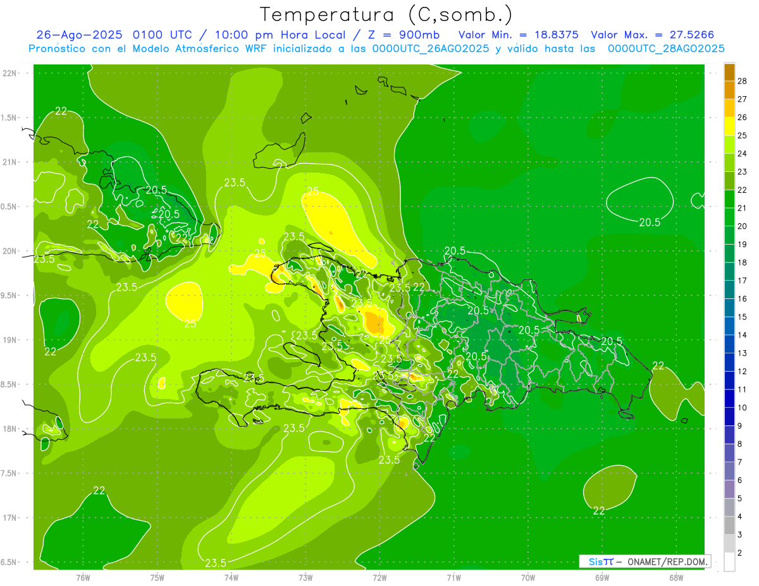759x586 pixels.
Task: Click the "17N" latitude axis label
Action: point(9,518)
